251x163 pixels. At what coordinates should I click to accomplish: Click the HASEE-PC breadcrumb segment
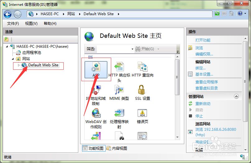point(50,14)
